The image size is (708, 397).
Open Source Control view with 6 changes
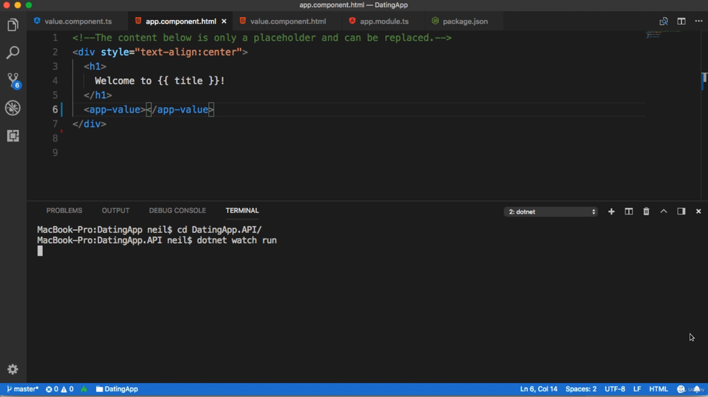click(x=13, y=80)
